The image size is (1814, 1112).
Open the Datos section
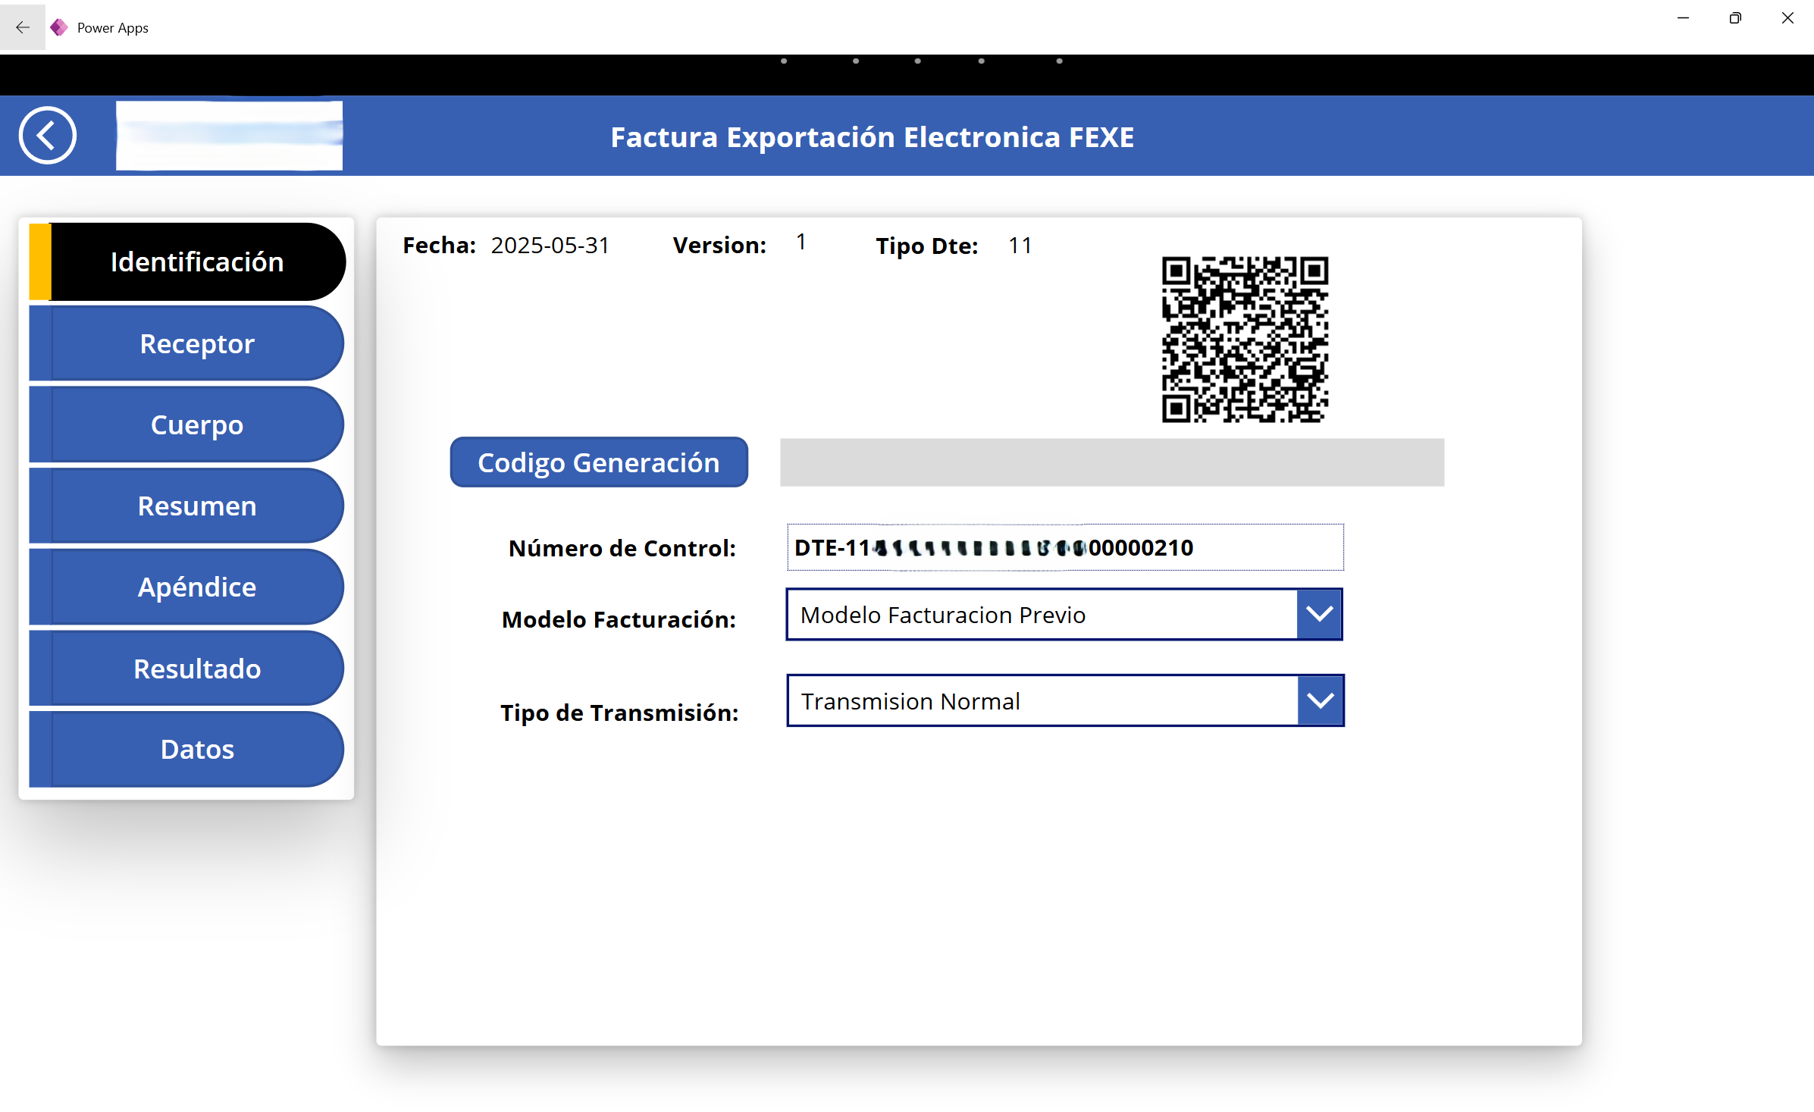196,749
